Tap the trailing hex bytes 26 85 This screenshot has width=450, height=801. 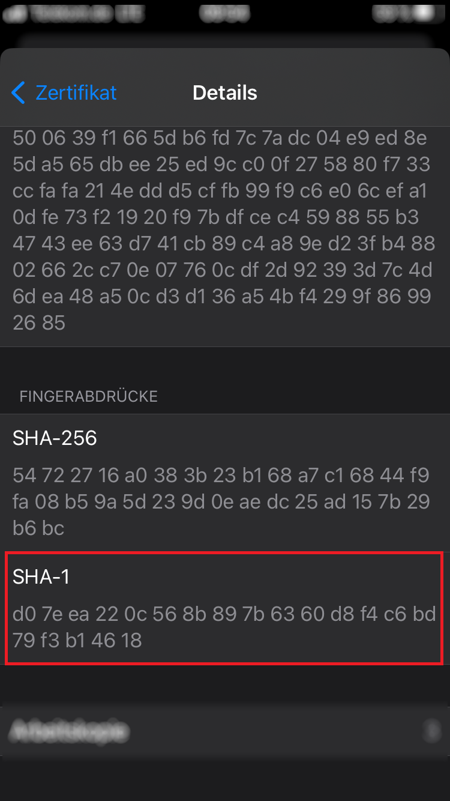38,323
